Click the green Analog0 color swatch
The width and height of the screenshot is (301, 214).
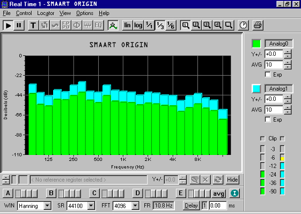tap(256, 44)
